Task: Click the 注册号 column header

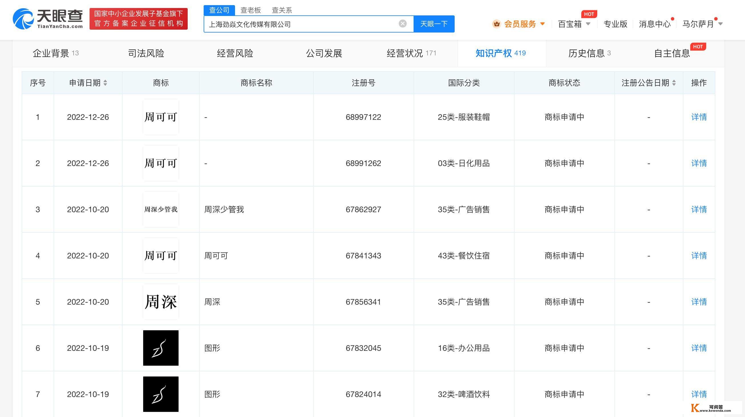Action: click(364, 83)
